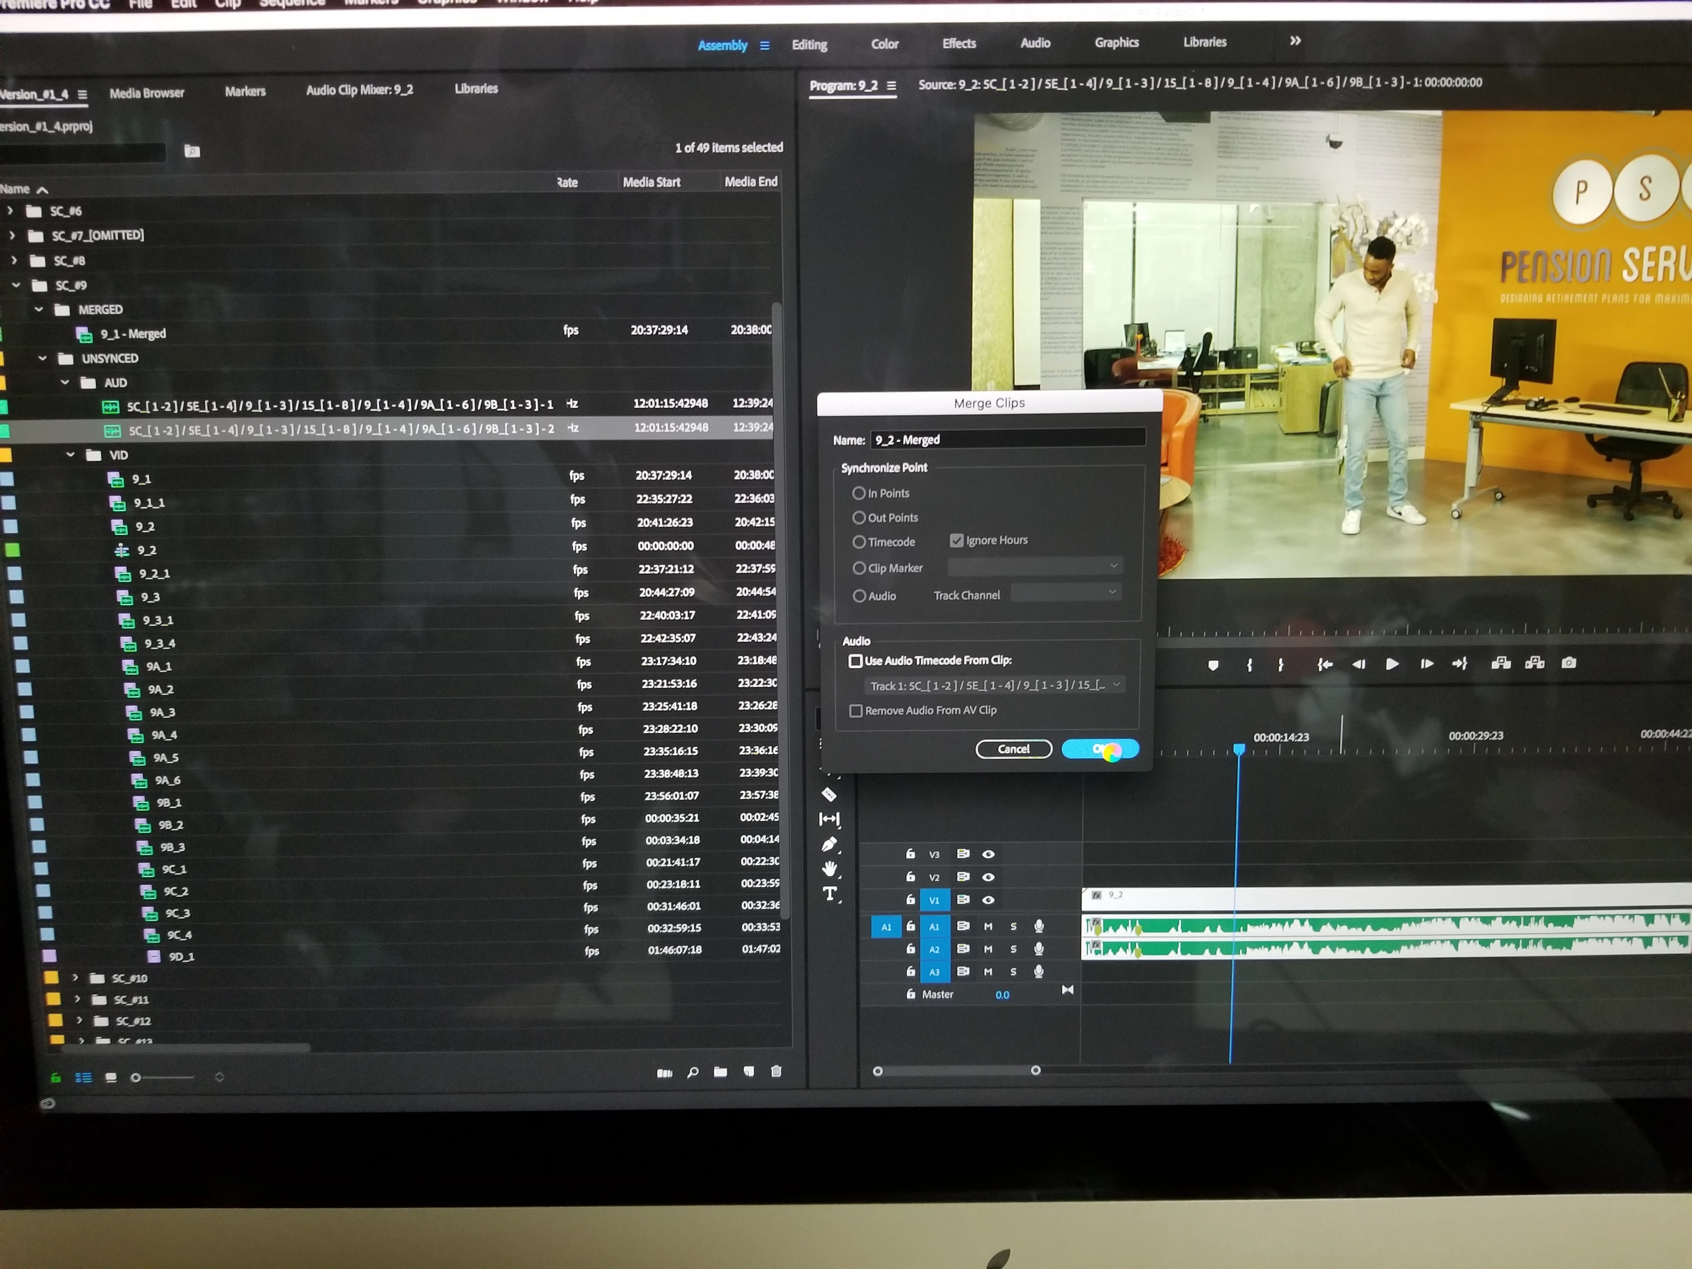Expand the SC_#10 bin
The height and width of the screenshot is (1269, 1692).
75,978
